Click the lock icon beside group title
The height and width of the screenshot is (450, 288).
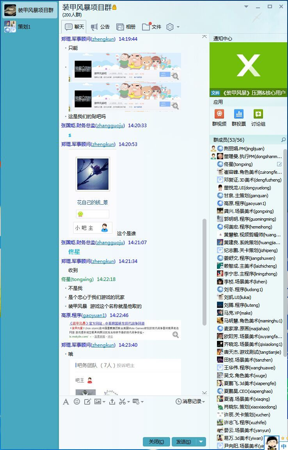click(114, 7)
